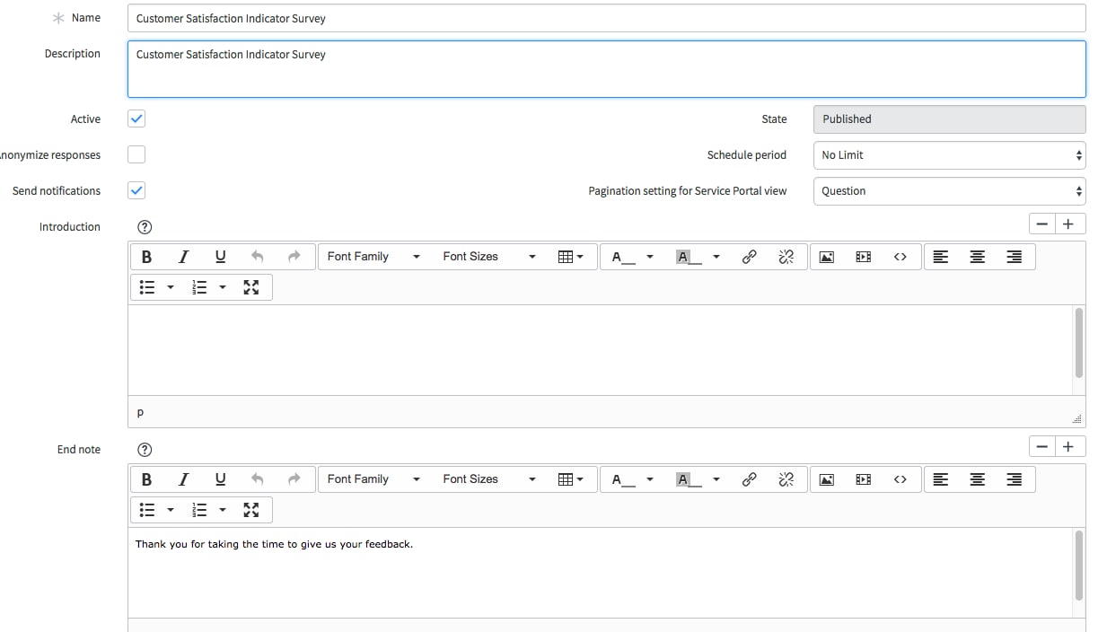Open text color picker arrow in Introduction editor
The width and height of the screenshot is (1107, 632).
coord(650,257)
